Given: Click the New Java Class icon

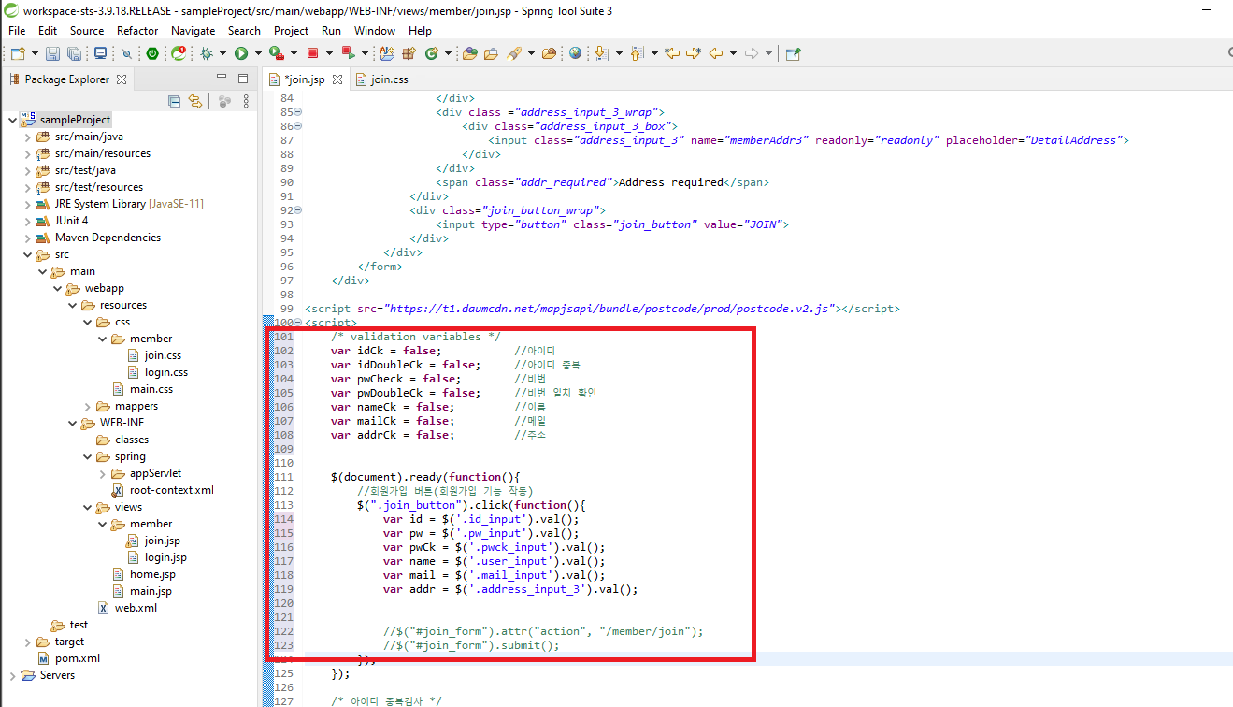Looking at the screenshot, I should point(431,53).
